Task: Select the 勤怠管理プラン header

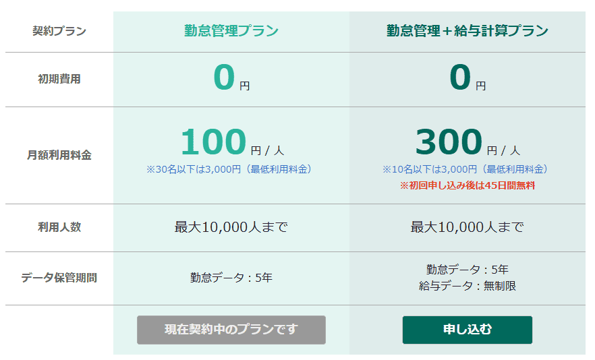Action: (231, 31)
